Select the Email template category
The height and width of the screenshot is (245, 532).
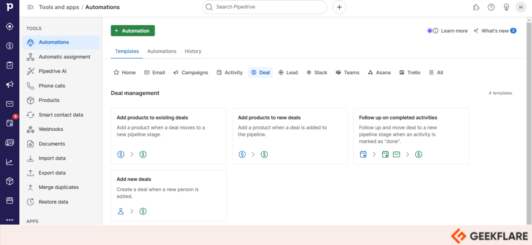[x=154, y=73]
